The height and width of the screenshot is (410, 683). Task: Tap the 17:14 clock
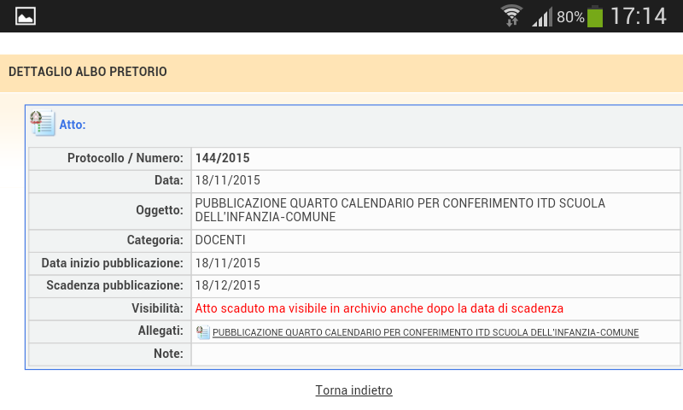click(x=638, y=16)
